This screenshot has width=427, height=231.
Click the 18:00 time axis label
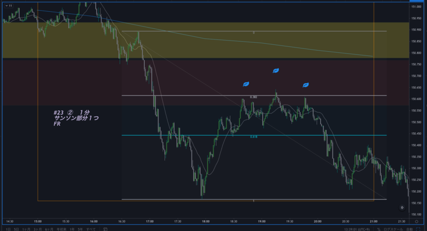(206, 221)
